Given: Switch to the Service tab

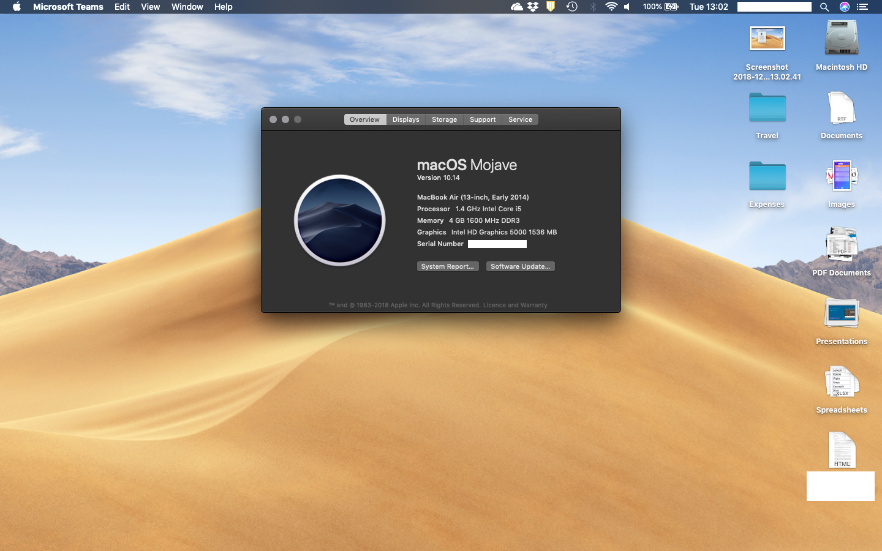Looking at the screenshot, I should (520, 119).
